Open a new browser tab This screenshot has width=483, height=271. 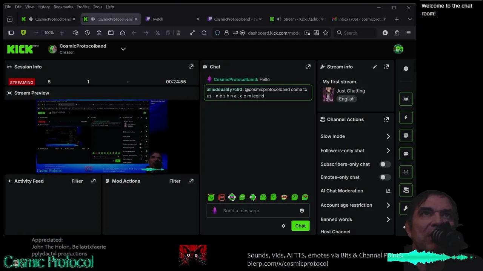(x=397, y=19)
